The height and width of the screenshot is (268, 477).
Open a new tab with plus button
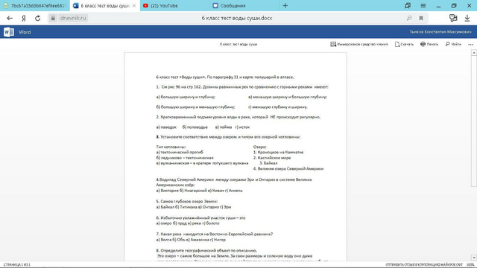(285, 6)
